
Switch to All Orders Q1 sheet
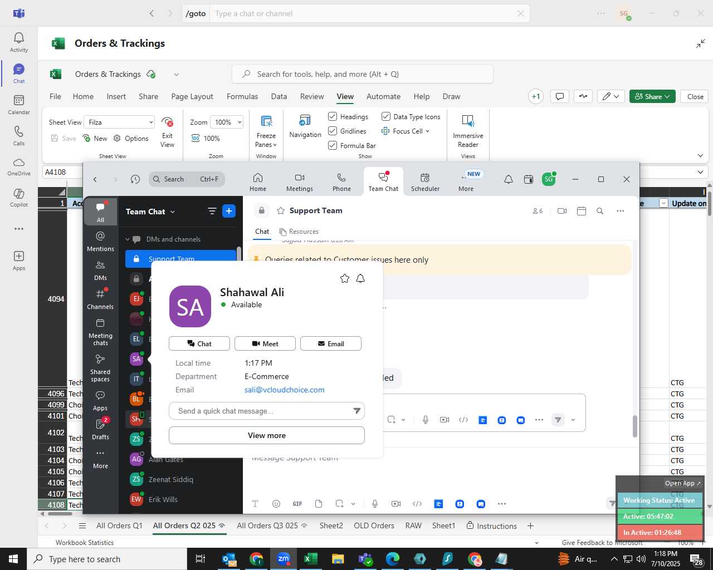[119, 525]
